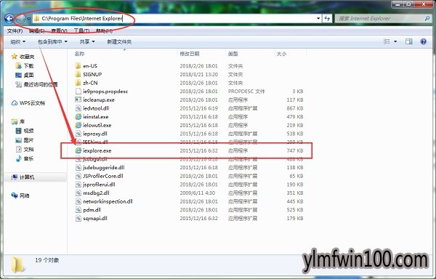Screen dimensions: 436x279
Task: Select JSProfilerCore.dll file icon
Action: pos(78,176)
